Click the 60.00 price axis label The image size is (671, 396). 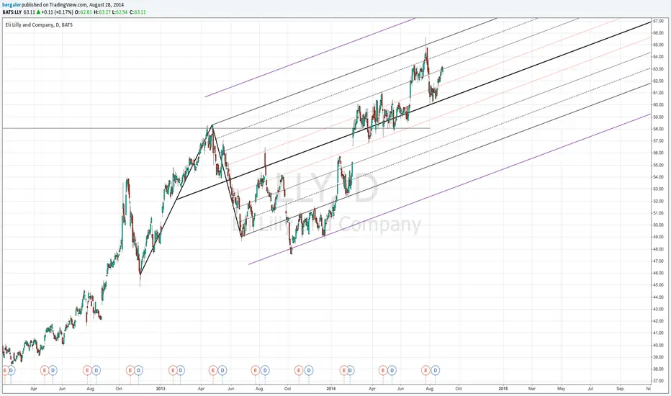point(658,105)
